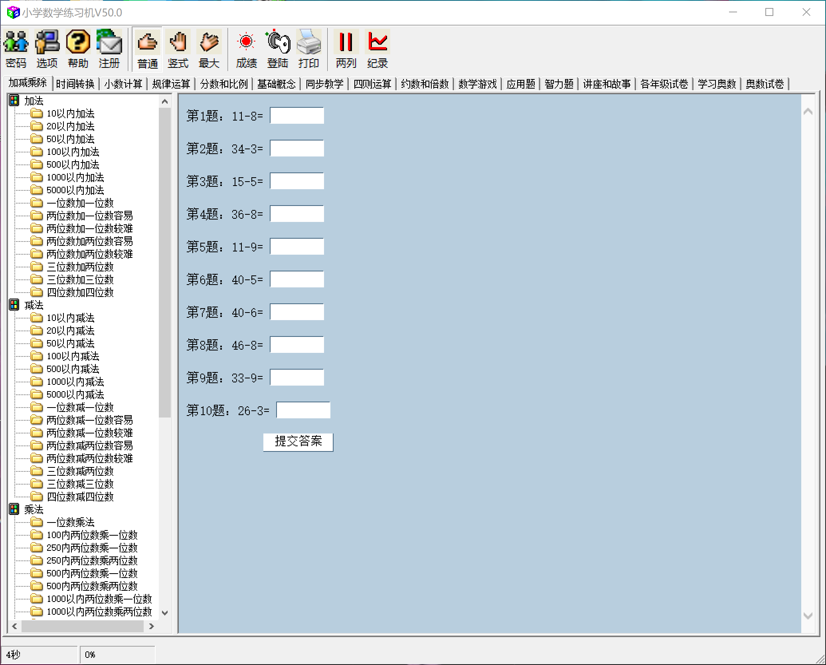Switch to the 加减乘除 tab
826x665 pixels.
click(x=28, y=83)
